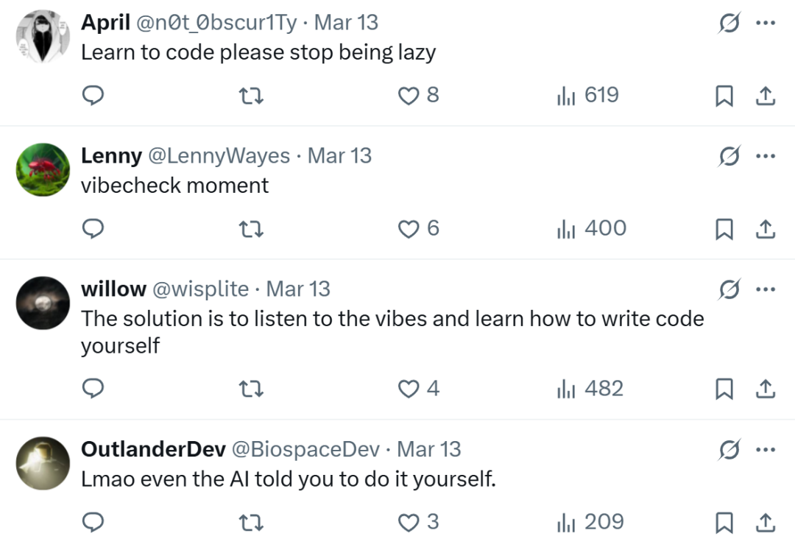Share Lenny's tweet
This screenshot has width=795, height=550.
766,229
